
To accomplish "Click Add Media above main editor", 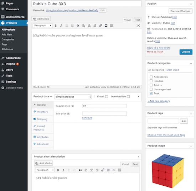I will point(41,19).
